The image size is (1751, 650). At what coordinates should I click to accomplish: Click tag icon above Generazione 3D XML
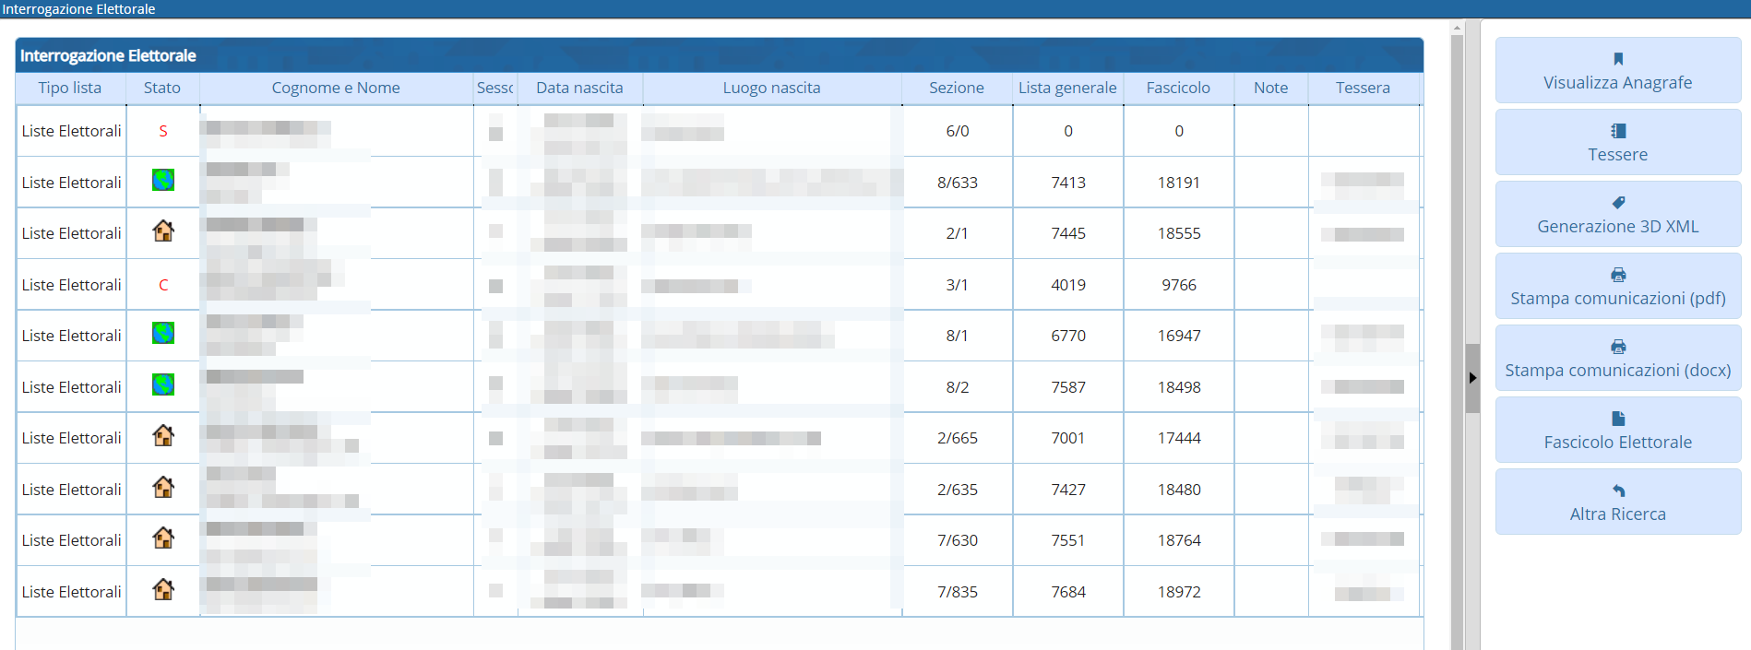1618,203
